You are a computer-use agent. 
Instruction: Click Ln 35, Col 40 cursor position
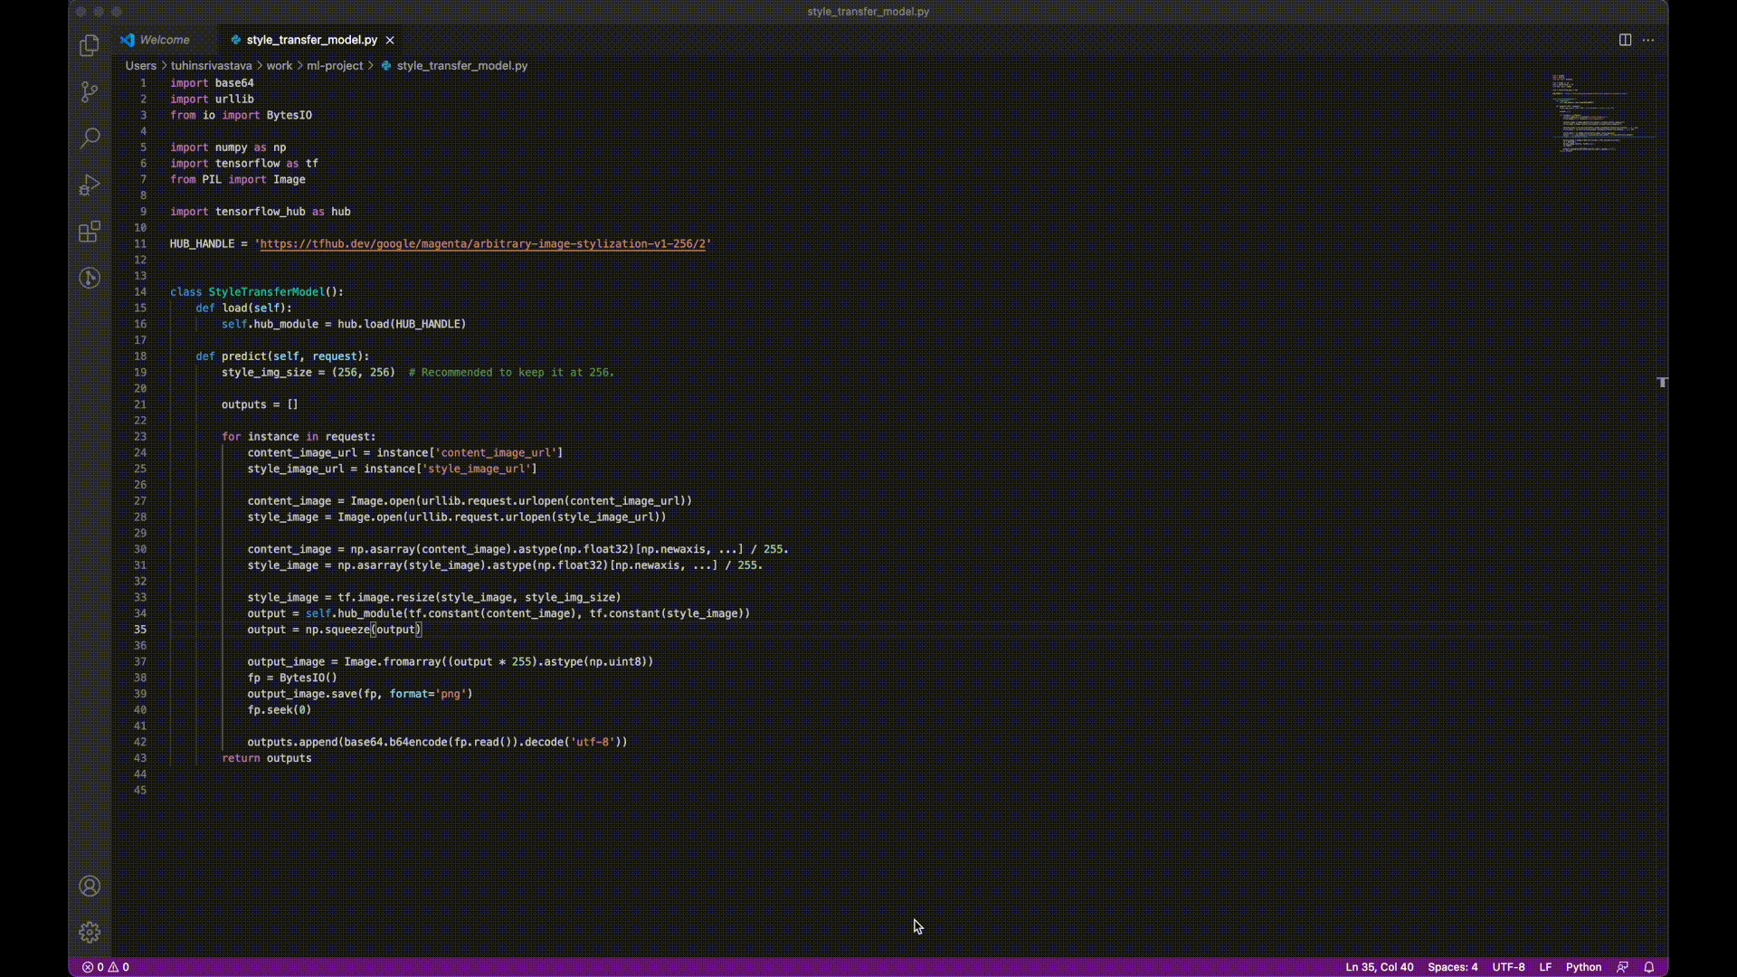[1379, 967]
